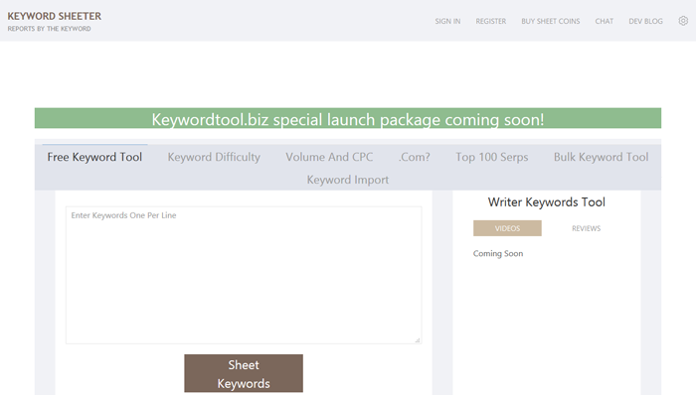This screenshot has width=696, height=395.
Task: Select the Bulk Keyword Tool tab
Action: tap(601, 157)
